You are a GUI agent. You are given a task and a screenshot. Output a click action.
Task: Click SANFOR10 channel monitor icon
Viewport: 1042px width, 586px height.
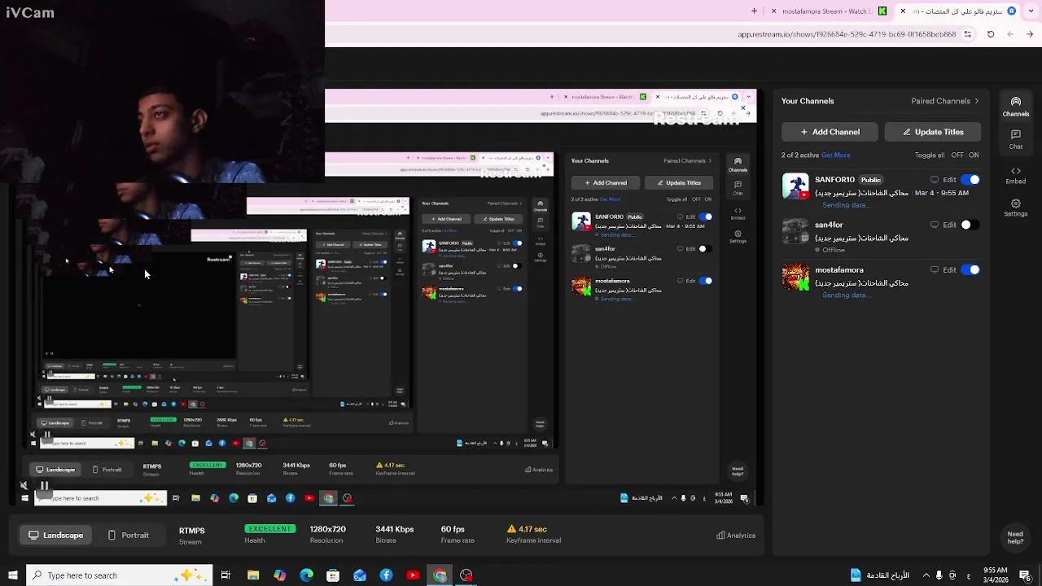pyautogui.click(x=935, y=180)
